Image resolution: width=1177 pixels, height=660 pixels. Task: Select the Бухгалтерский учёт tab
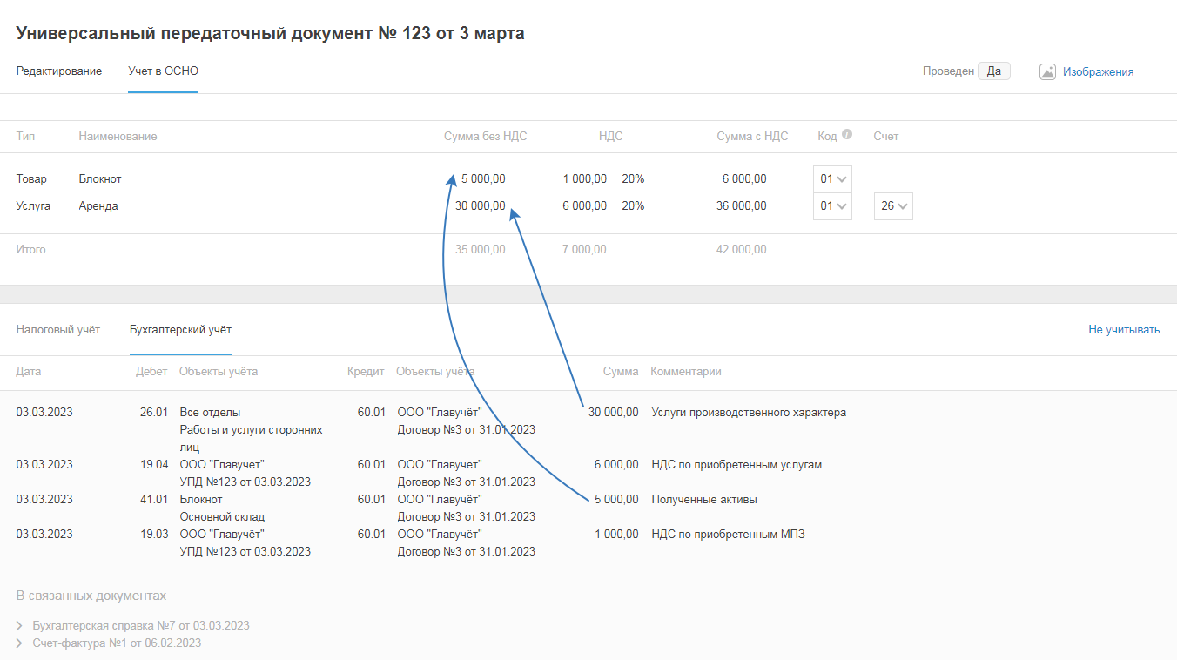180,330
